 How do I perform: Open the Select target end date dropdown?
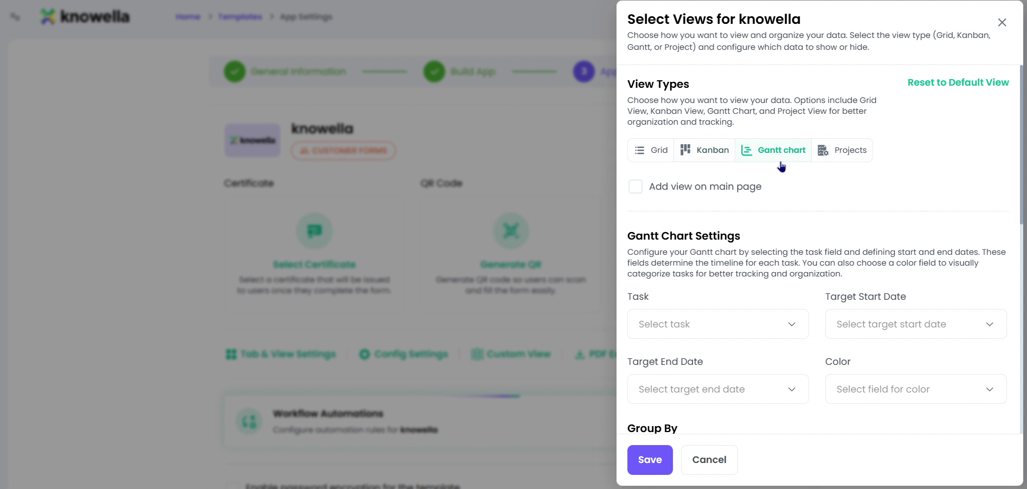(718, 389)
